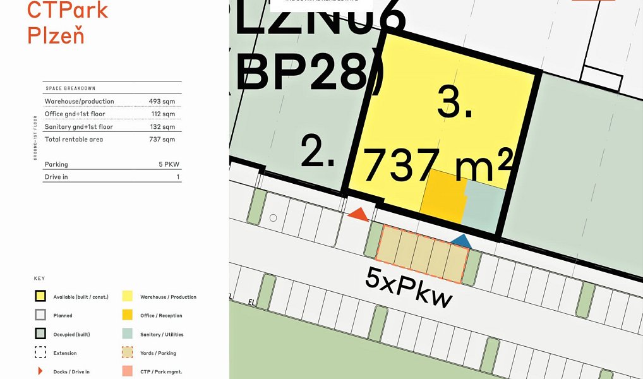This screenshot has height=379, width=643.
Task: Click the 112 sqm value
Action: 163,114
